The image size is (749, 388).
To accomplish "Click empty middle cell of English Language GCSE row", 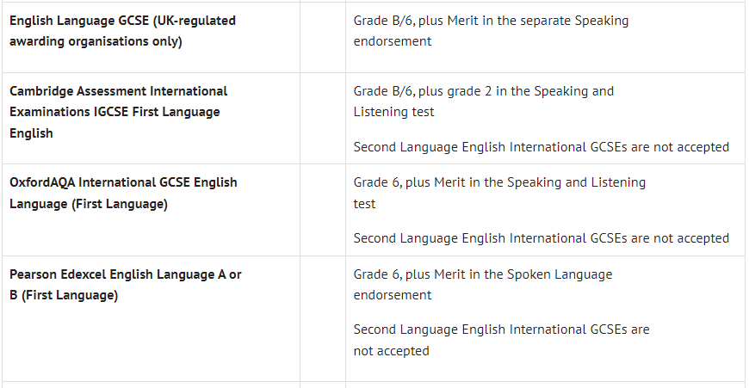I will pyautogui.click(x=323, y=36).
